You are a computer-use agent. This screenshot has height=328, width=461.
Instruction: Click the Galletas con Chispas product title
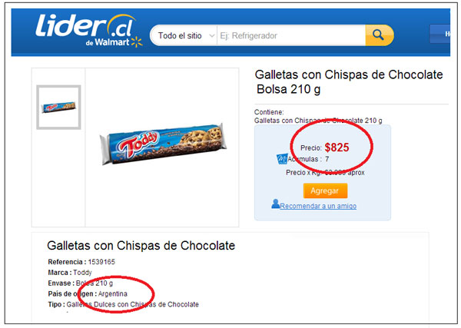349,81
